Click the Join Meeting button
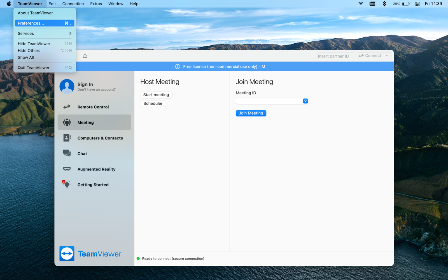 [251, 113]
